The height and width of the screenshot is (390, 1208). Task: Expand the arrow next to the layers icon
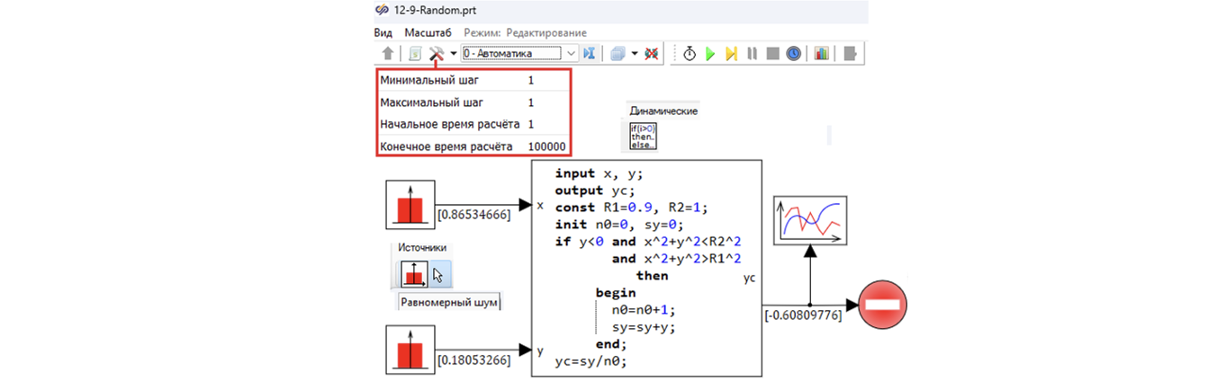pos(634,53)
